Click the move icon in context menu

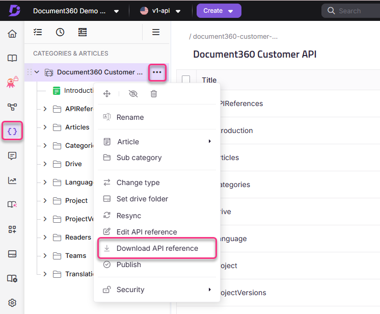pos(107,94)
